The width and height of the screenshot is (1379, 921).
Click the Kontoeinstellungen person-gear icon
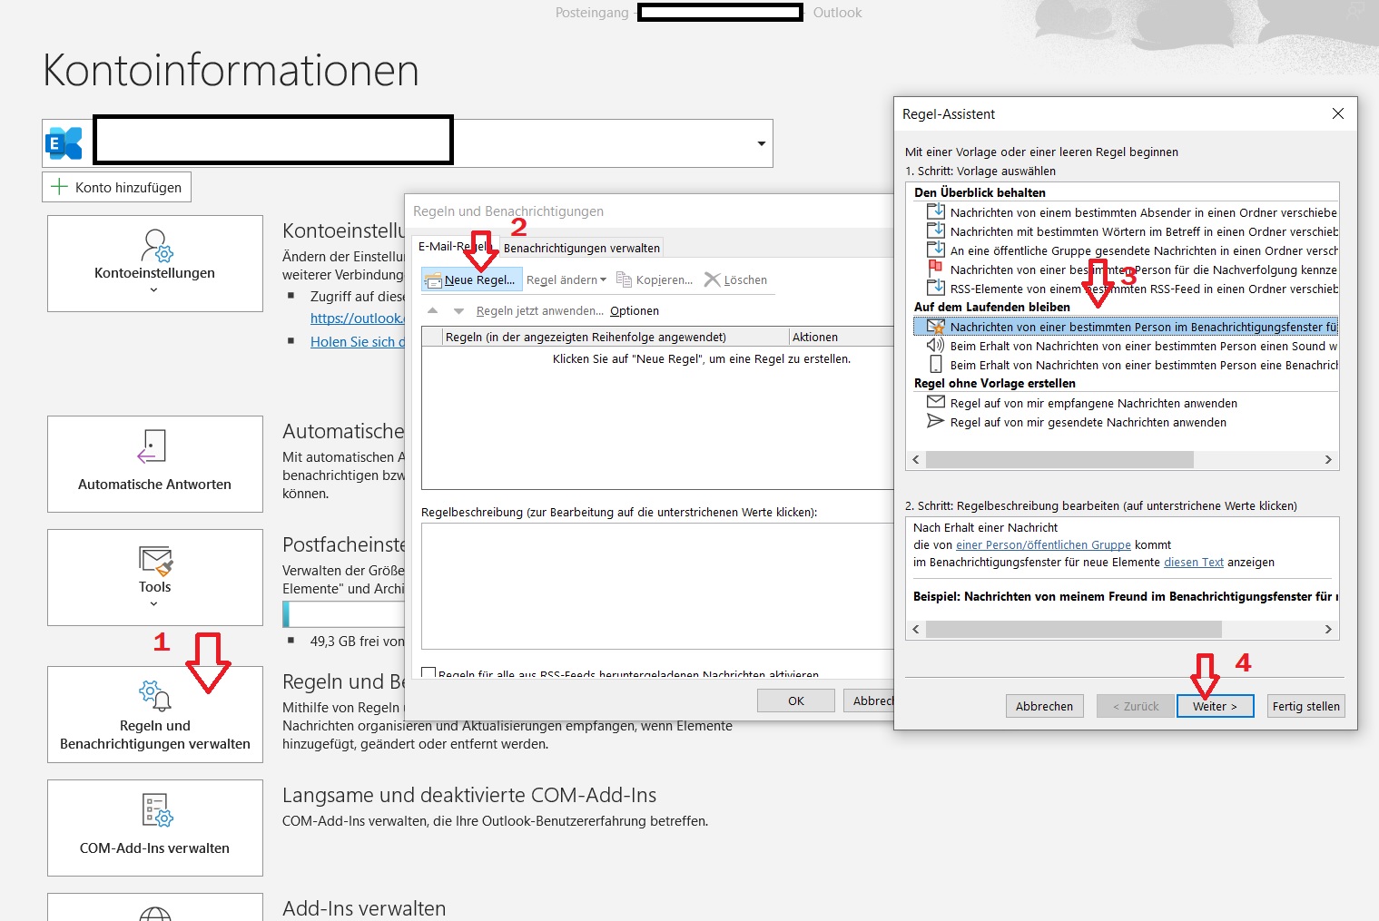[x=157, y=245]
